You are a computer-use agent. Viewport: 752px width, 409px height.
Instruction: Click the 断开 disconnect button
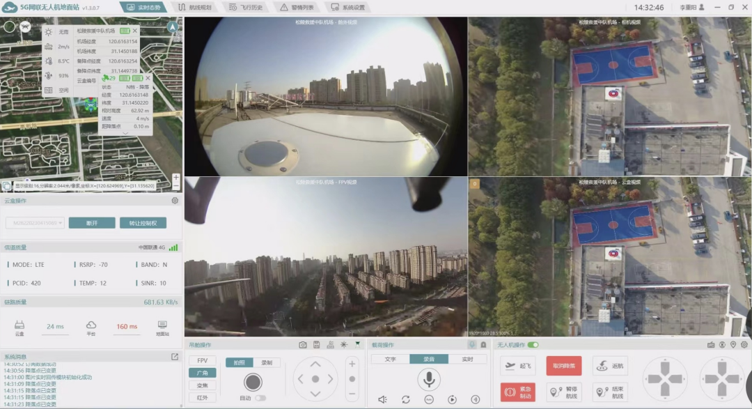pyautogui.click(x=91, y=223)
